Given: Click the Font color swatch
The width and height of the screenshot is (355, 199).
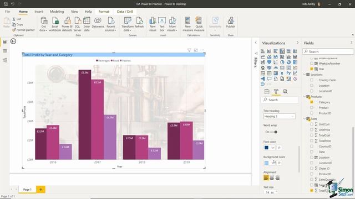Looking at the screenshot, I should coord(266,148).
